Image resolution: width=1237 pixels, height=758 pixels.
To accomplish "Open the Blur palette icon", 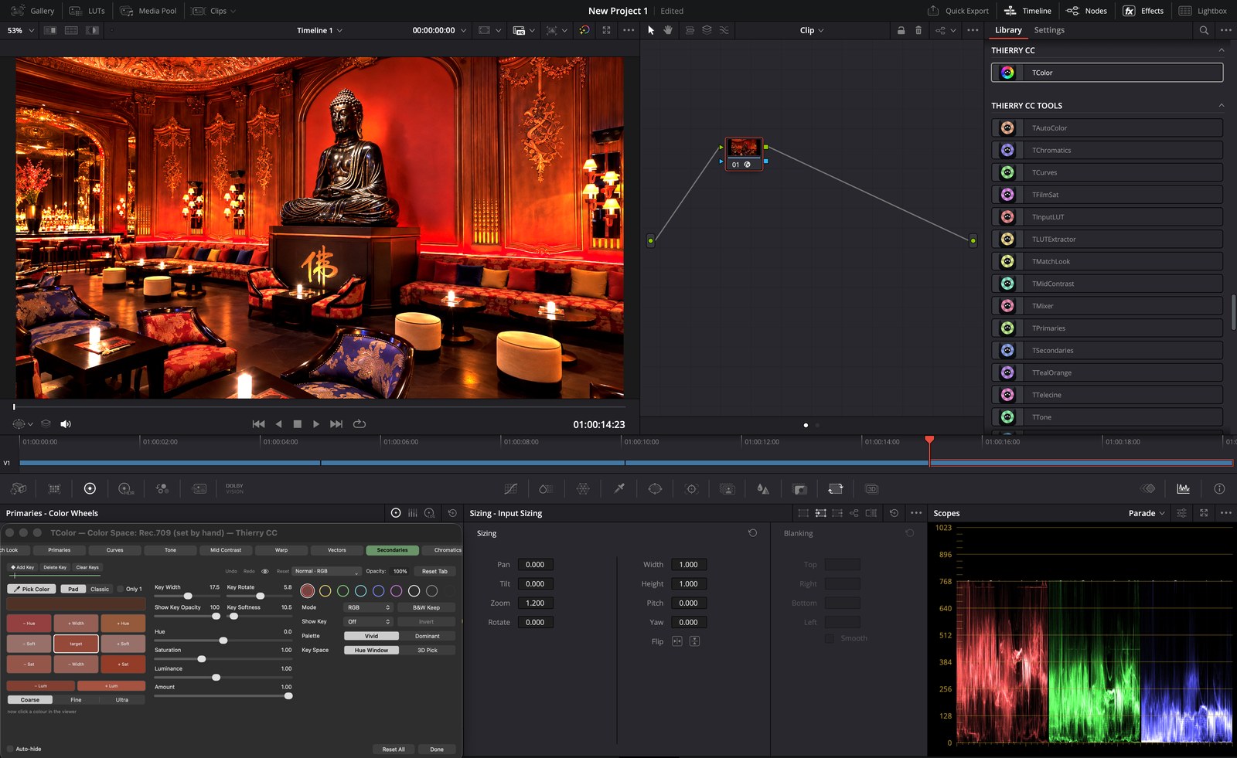I will tap(763, 489).
